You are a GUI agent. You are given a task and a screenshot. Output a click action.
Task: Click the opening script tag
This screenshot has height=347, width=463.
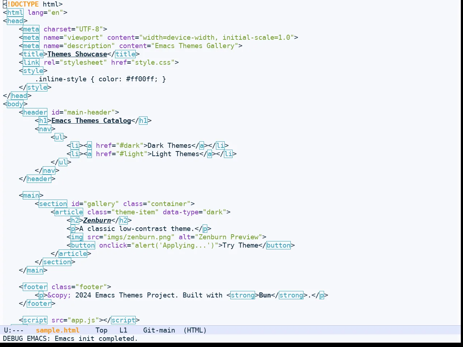tap(35, 320)
